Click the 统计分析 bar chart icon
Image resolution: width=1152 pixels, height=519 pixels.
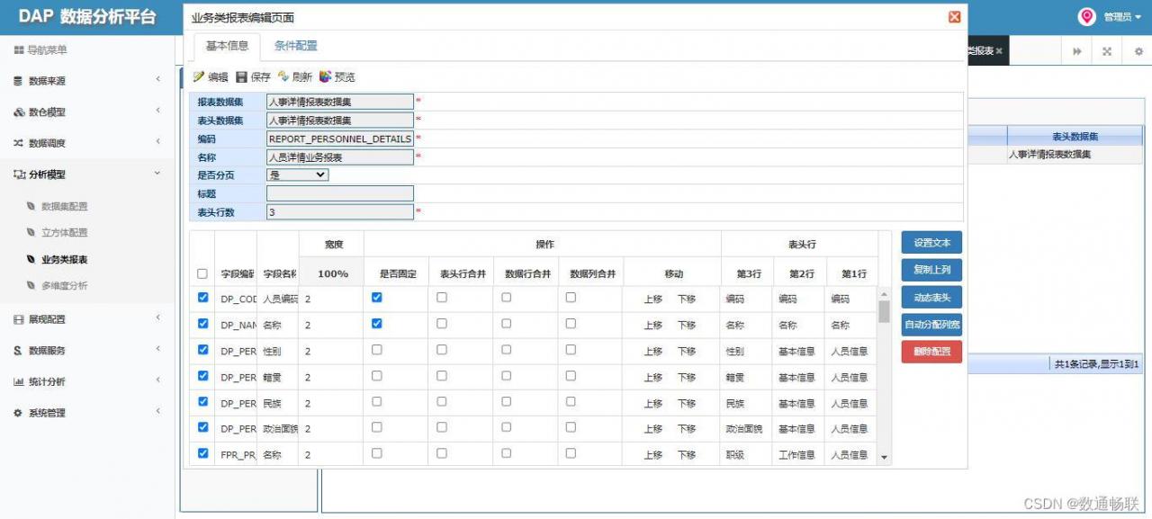point(19,381)
